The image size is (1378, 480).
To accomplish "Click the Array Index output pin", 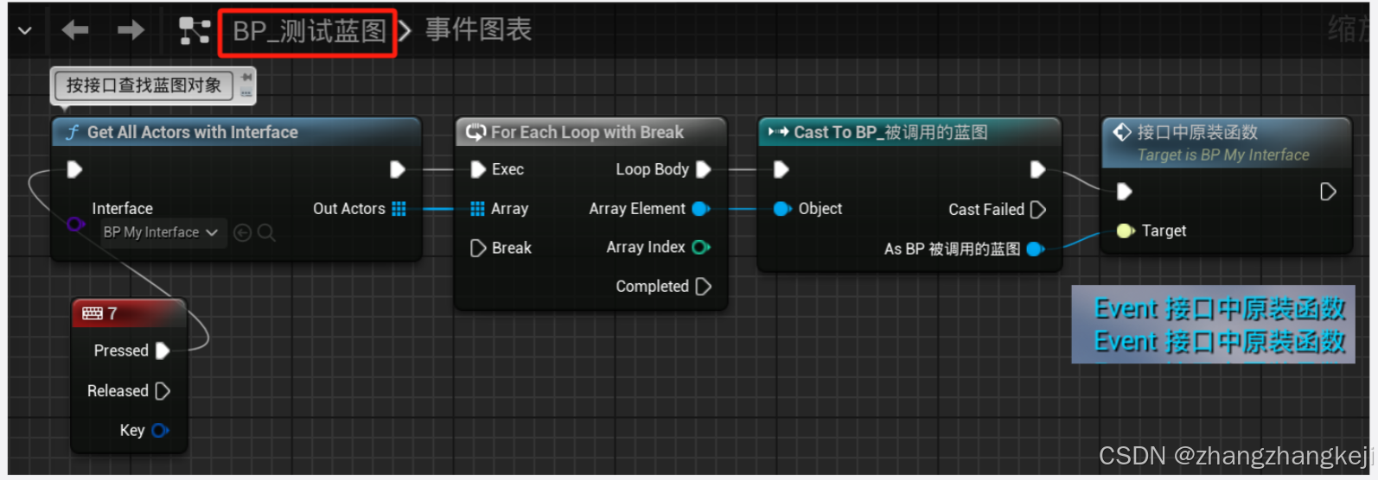I will (701, 248).
